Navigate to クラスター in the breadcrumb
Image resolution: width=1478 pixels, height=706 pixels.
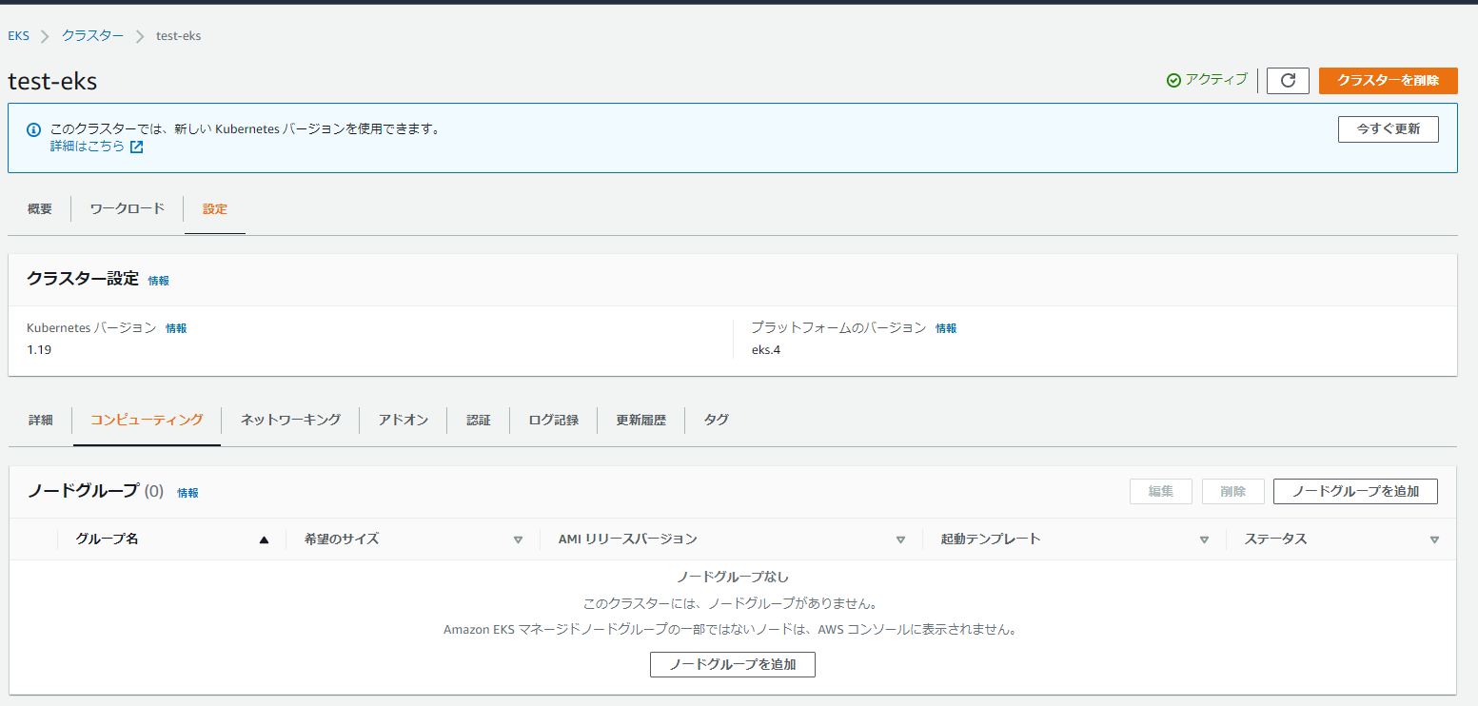tap(92, 36)
